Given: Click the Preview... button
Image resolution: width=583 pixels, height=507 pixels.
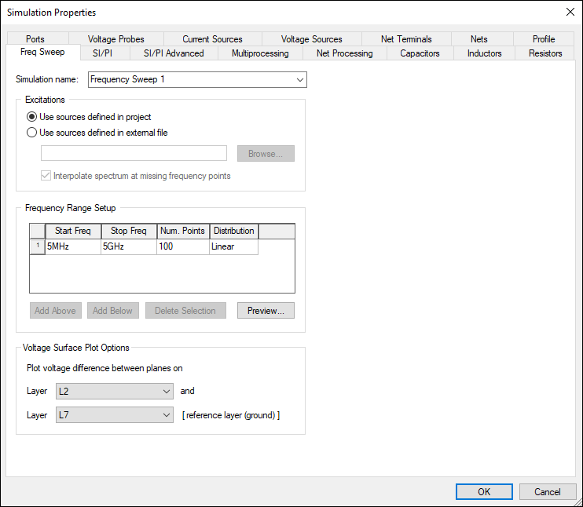Looking at the screenshot, I should 266,311.
